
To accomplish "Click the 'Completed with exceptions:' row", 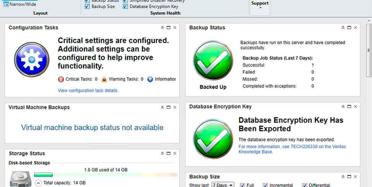I will [278, 86].
